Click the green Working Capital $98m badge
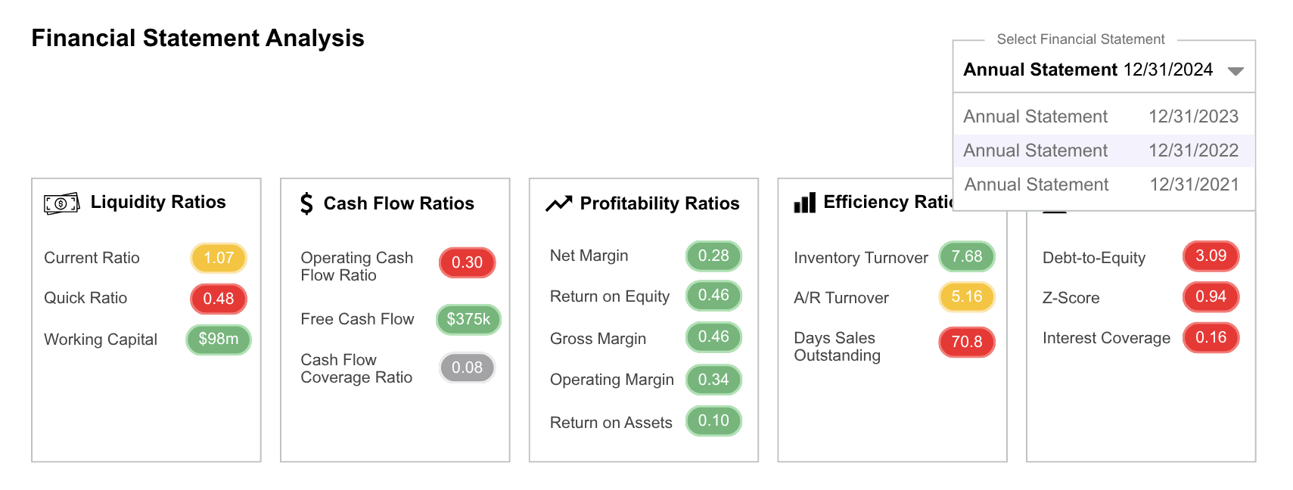 (x=219, y=340)
